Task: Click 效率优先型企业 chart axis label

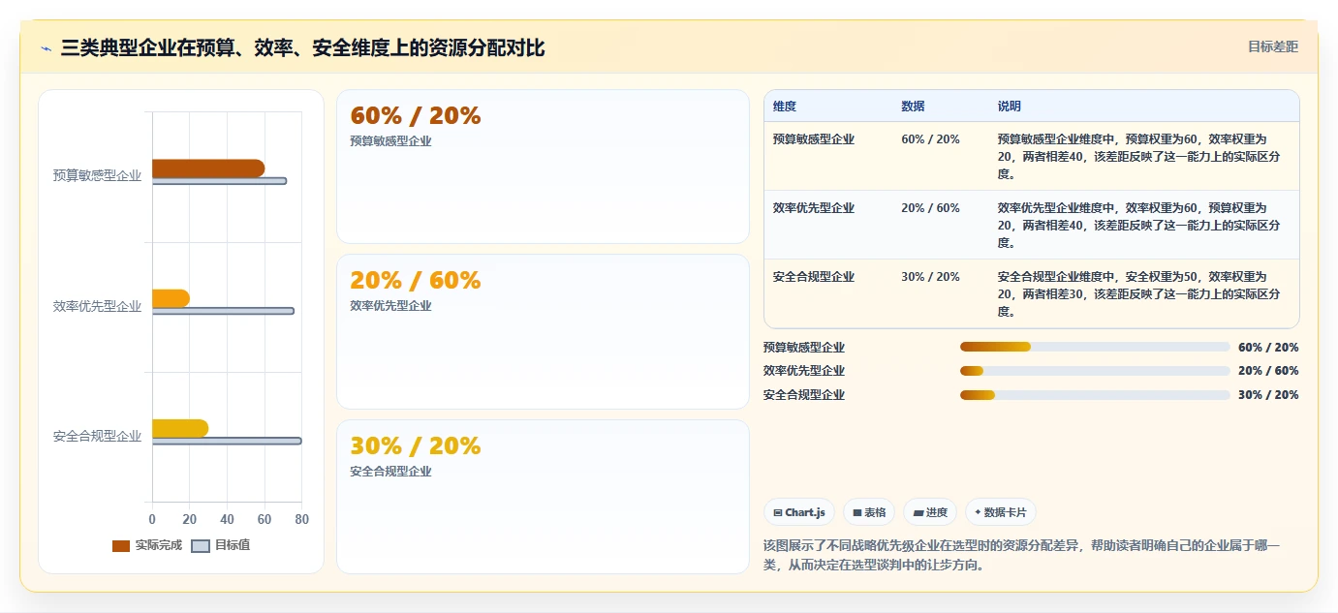Action: [97, 306]
